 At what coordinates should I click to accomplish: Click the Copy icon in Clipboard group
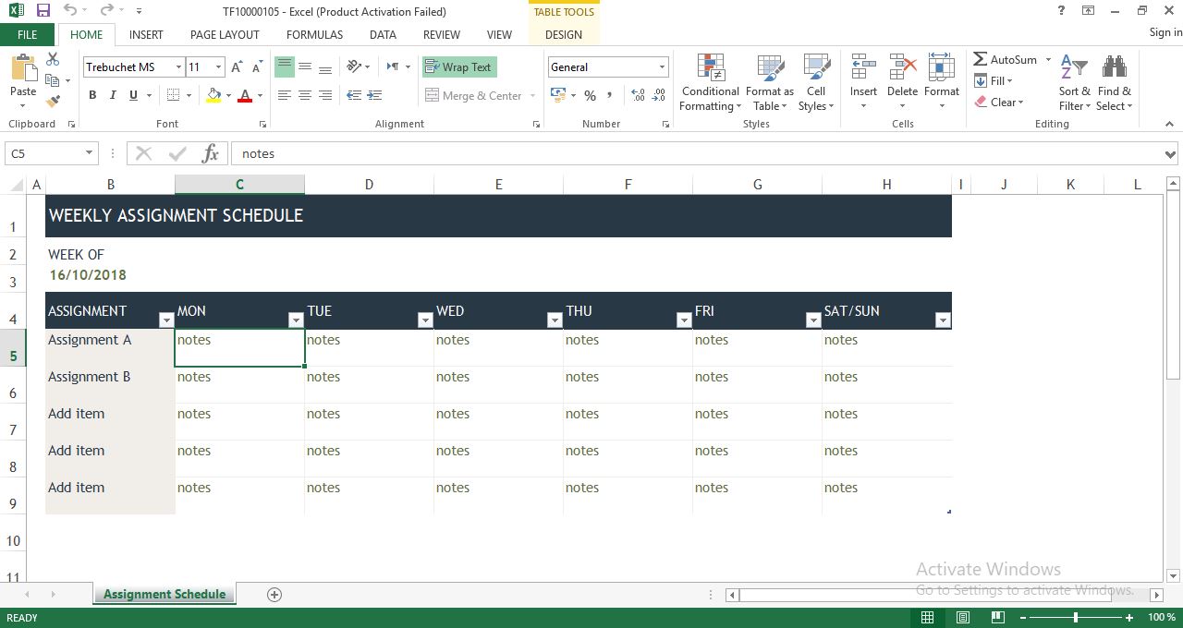click(x=53, y=80)
